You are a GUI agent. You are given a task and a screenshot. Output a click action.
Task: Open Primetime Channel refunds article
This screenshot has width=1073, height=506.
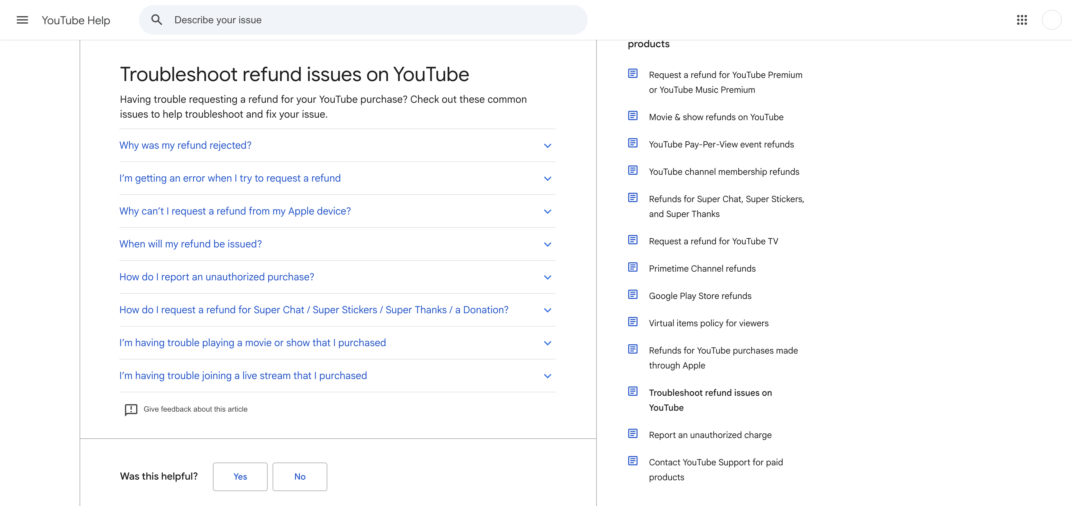(x=702, y=269)
